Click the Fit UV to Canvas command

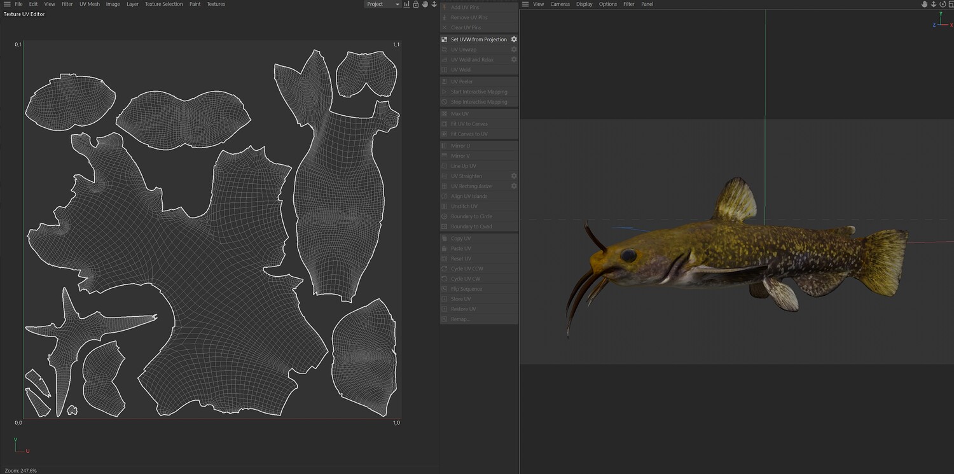point(469,124)
